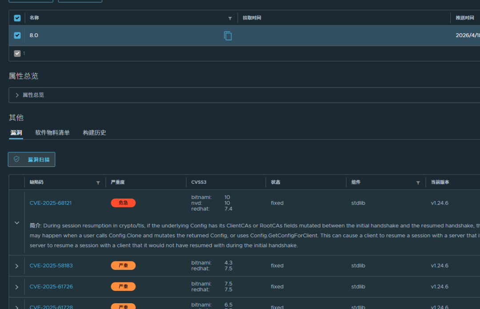Expand the CVE-2025-61728 row

[17, 307]
